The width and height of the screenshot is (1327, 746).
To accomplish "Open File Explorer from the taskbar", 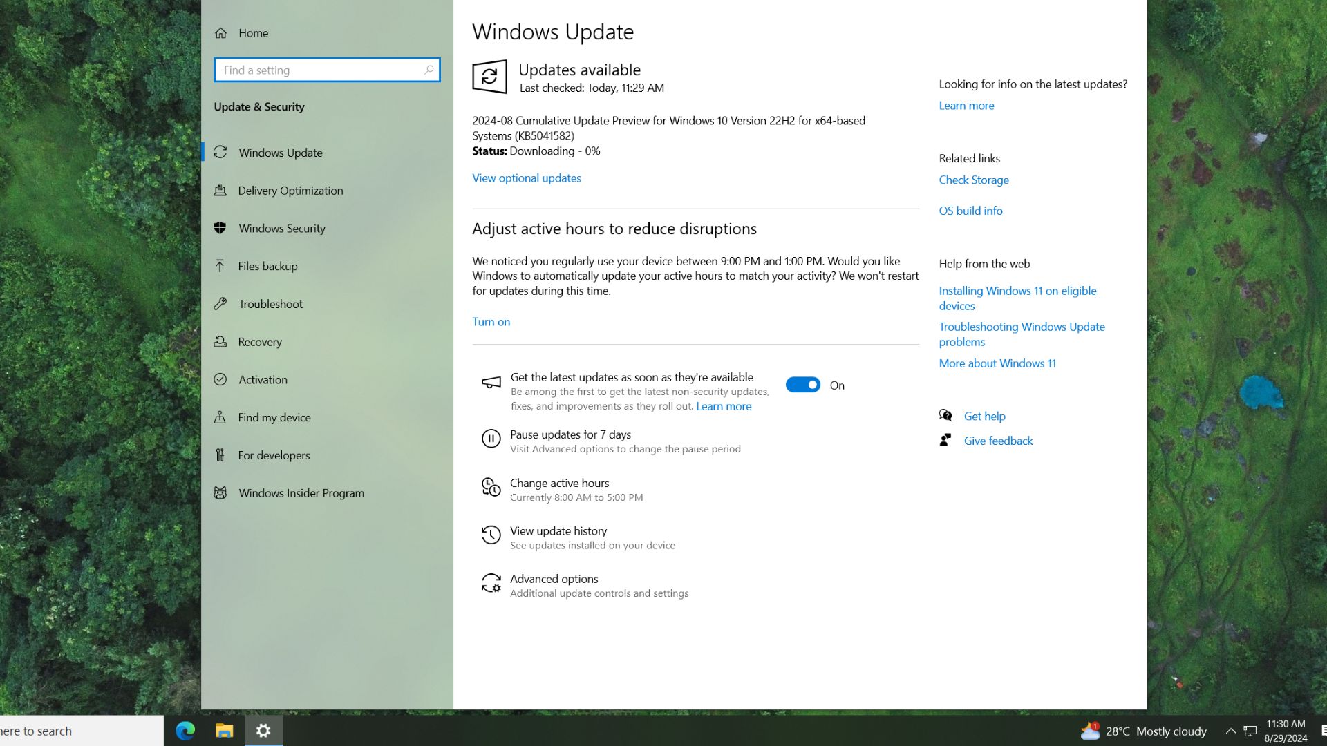I will pos(224,730).
